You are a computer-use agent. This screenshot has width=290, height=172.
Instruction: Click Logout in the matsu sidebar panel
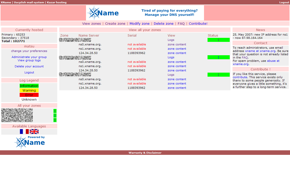coord(29,72)
